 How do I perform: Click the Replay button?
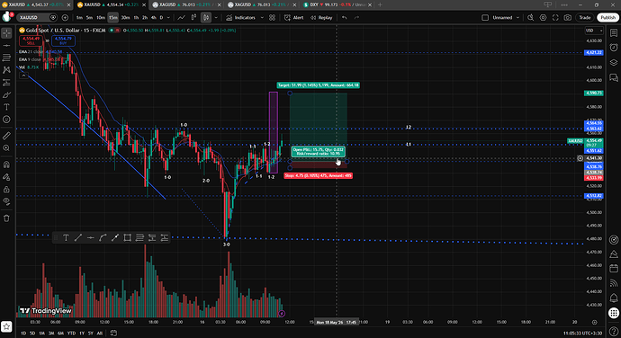321,17
